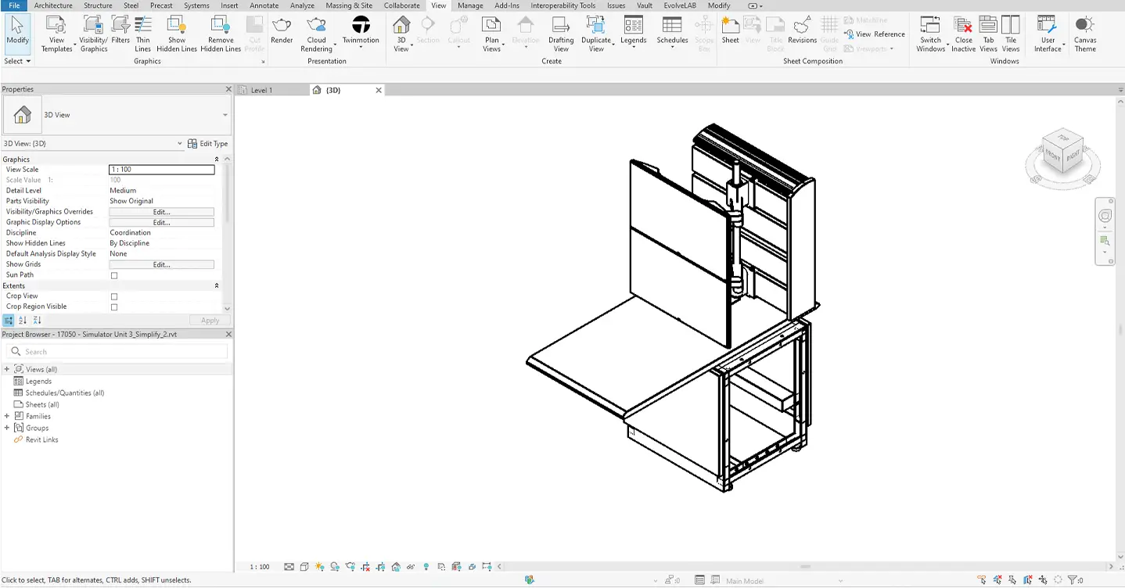
Task: Reveal hidden elements with the lightbulb icon
Action: pos(426,566)
